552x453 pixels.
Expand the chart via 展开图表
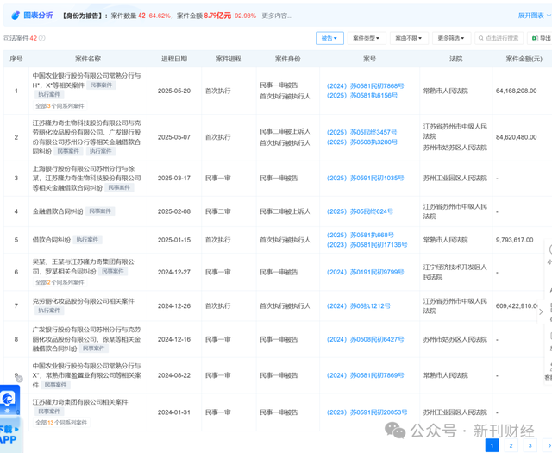pyautogui.click(x=534, y=16)
